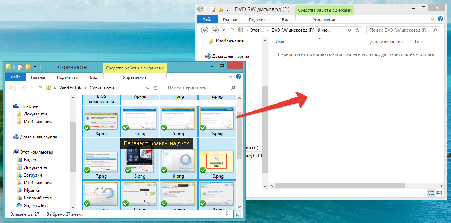451x223 pixels.
Task: Select the 5.png thumbnail
Action: click(179, 121)
